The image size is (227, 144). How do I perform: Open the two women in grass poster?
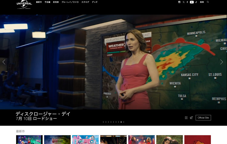point(169,139)
